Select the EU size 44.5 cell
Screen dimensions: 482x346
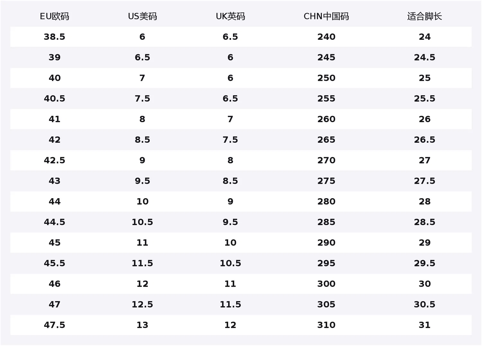[54, 222]
